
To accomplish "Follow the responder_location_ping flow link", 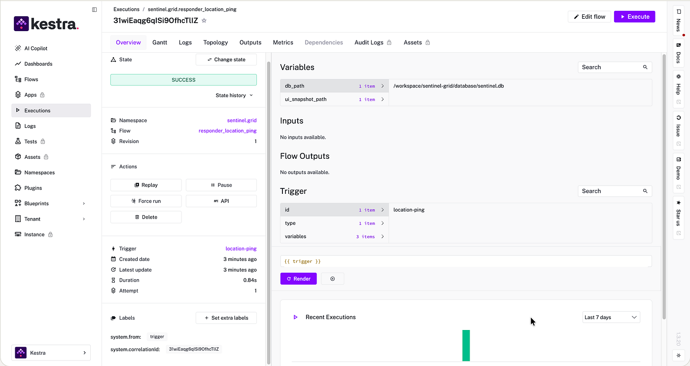I will [x=227, y=131].
